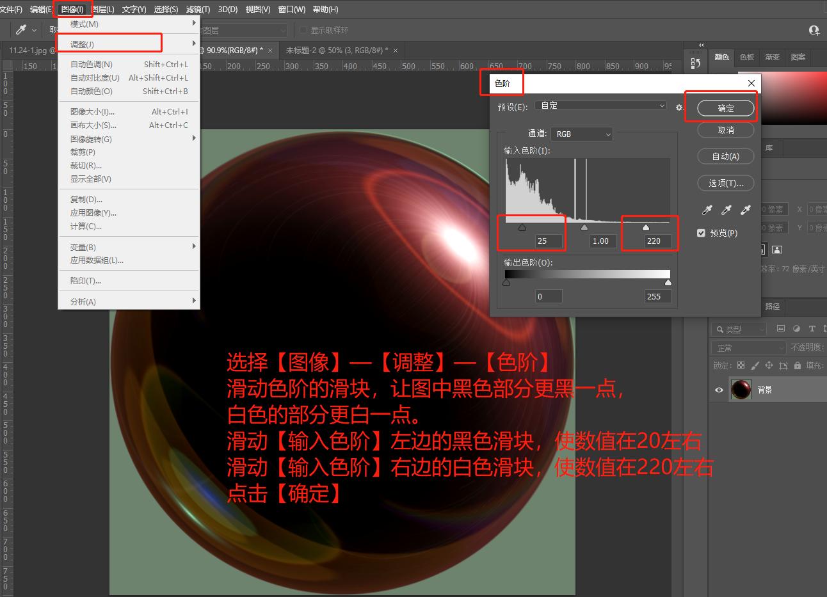Hide the 背景 layer with eye icon
Viewport: 827px width, 597px height.
click(x=719, y=390)
